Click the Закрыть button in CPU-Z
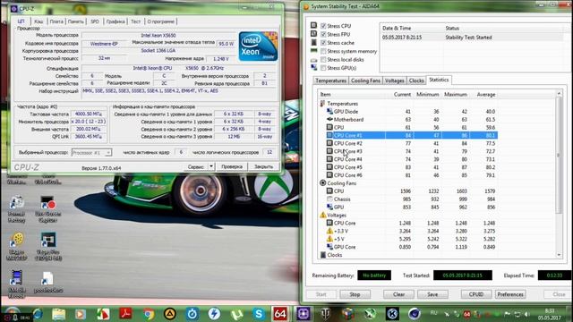The width and height of the screenshot is (573, 322). coord(263,166)
